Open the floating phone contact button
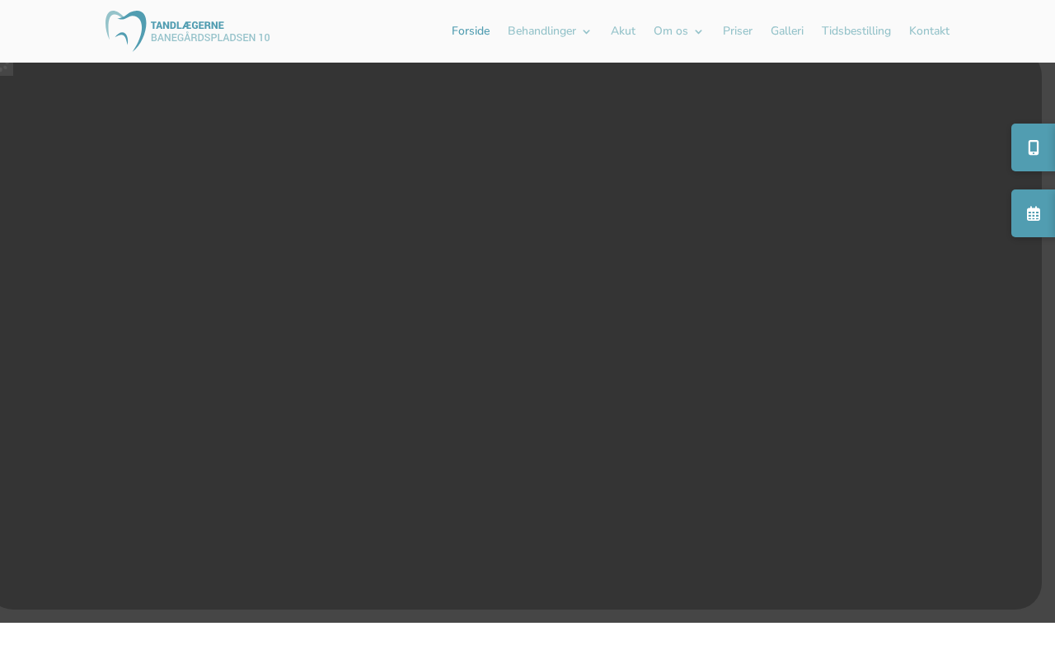 [1033, 147]
